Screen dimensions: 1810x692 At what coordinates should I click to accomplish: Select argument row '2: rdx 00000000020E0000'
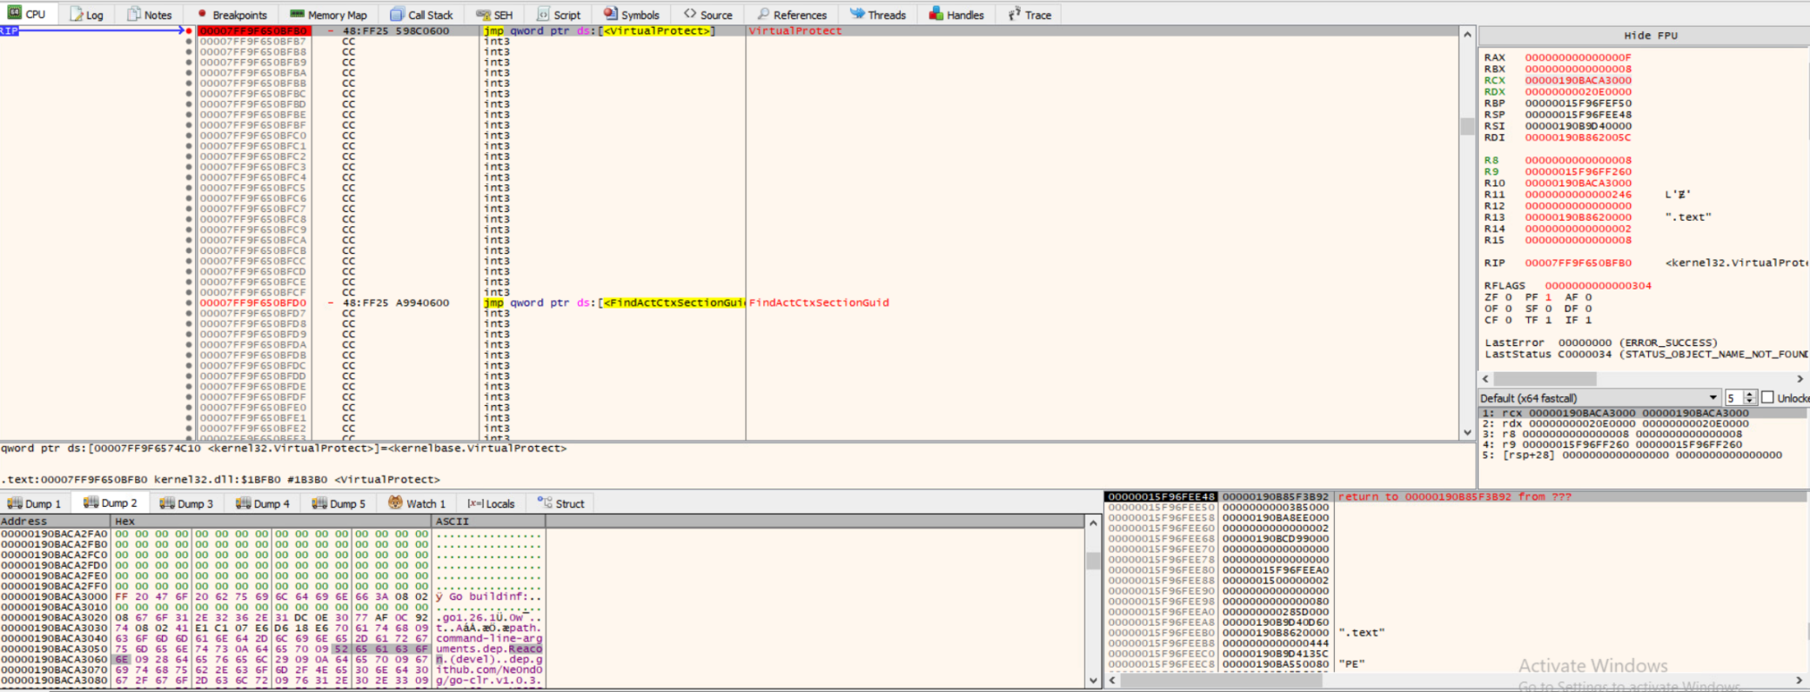tap(1643, 424)
